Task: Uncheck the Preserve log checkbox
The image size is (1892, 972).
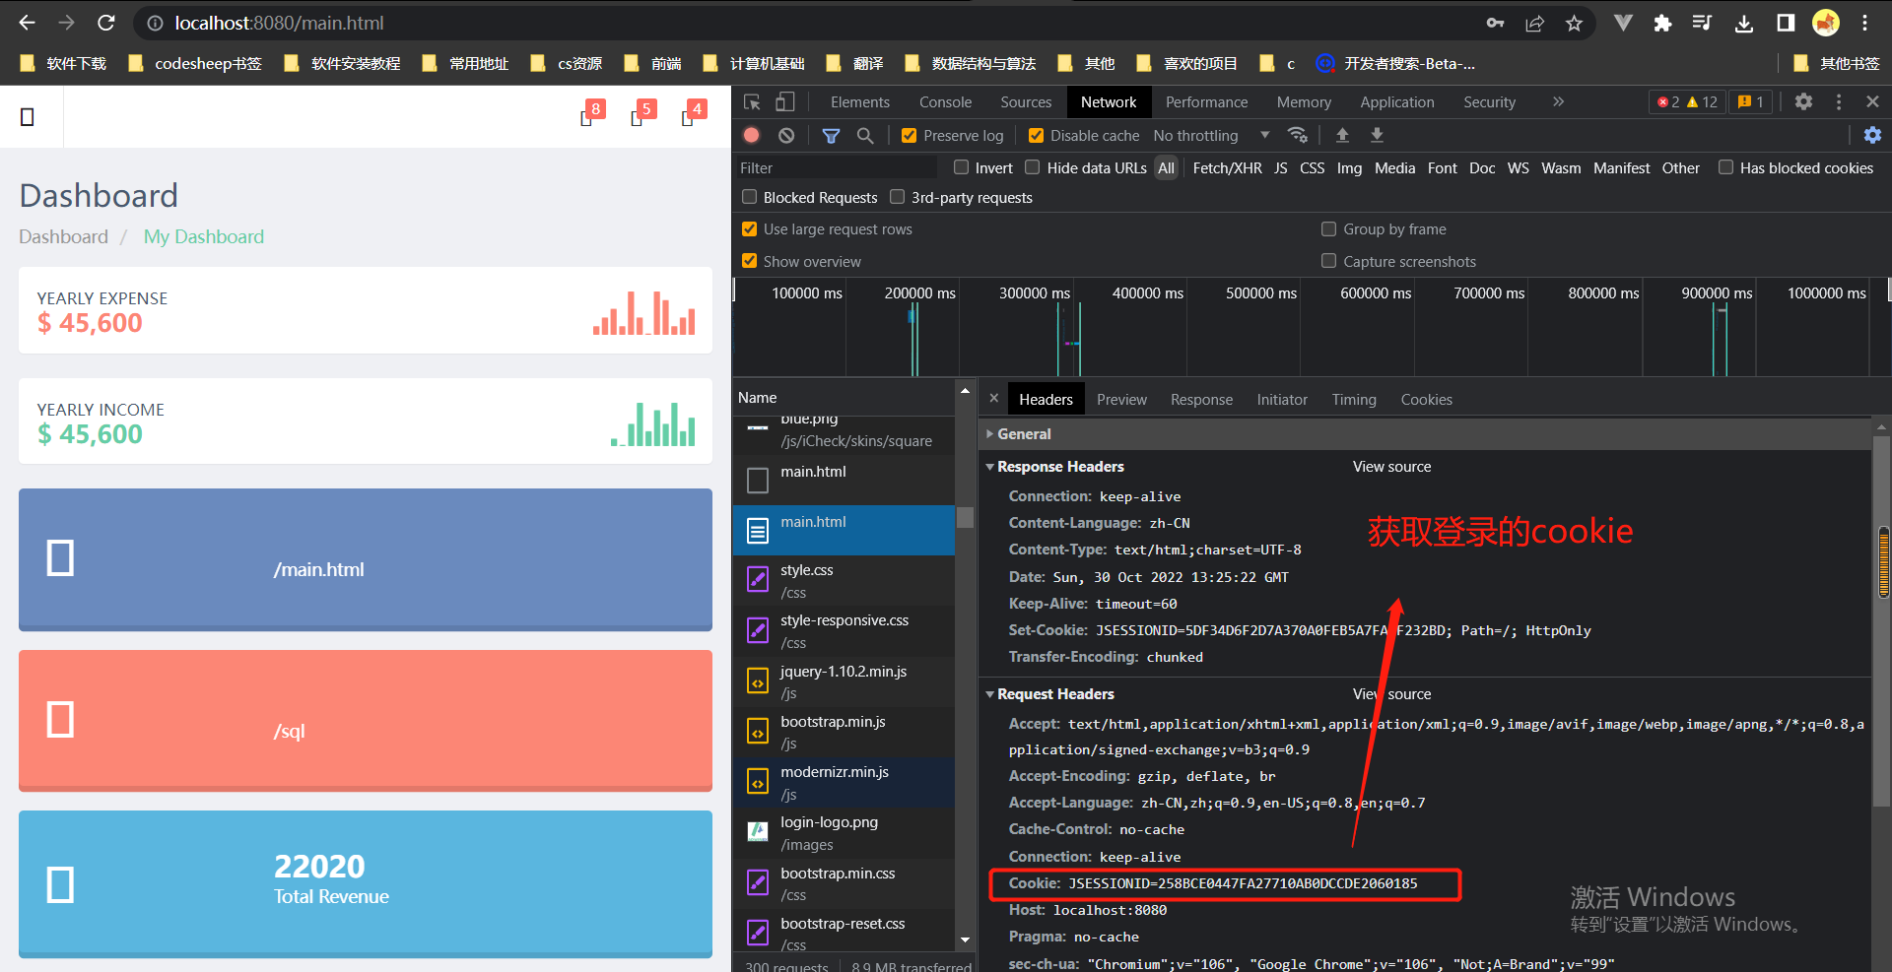Action: (x=909, y=136)
